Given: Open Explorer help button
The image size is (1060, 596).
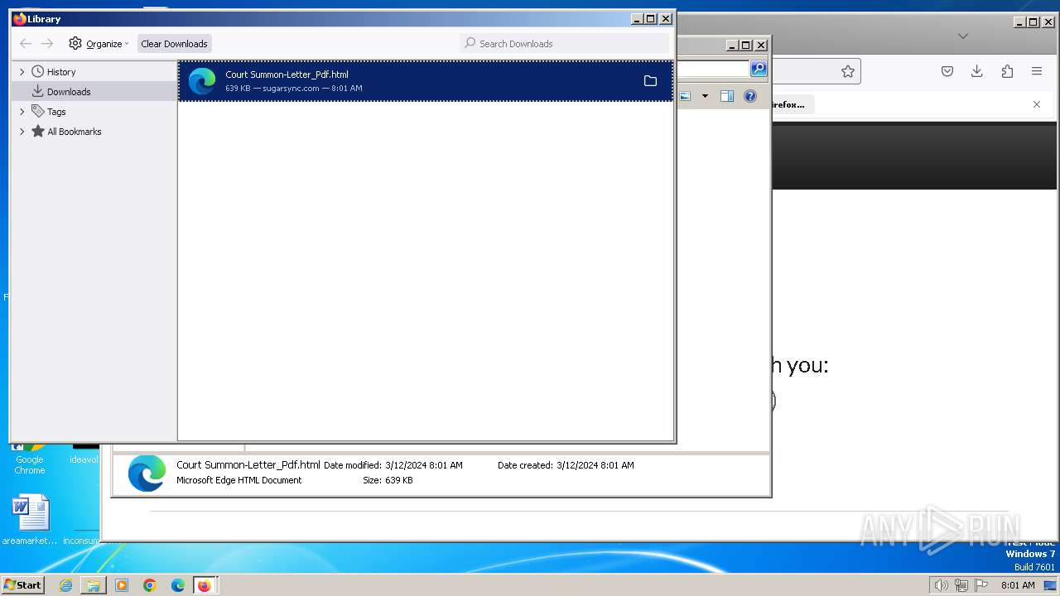Looking at the screenshot, I should coord(749,96).
